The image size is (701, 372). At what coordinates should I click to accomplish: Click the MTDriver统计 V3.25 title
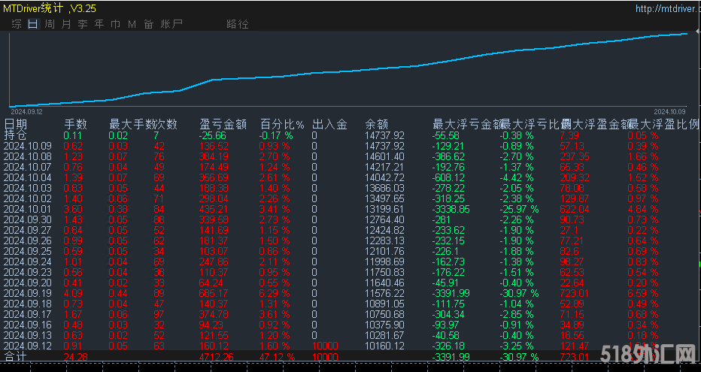click(x=50, y=8)
